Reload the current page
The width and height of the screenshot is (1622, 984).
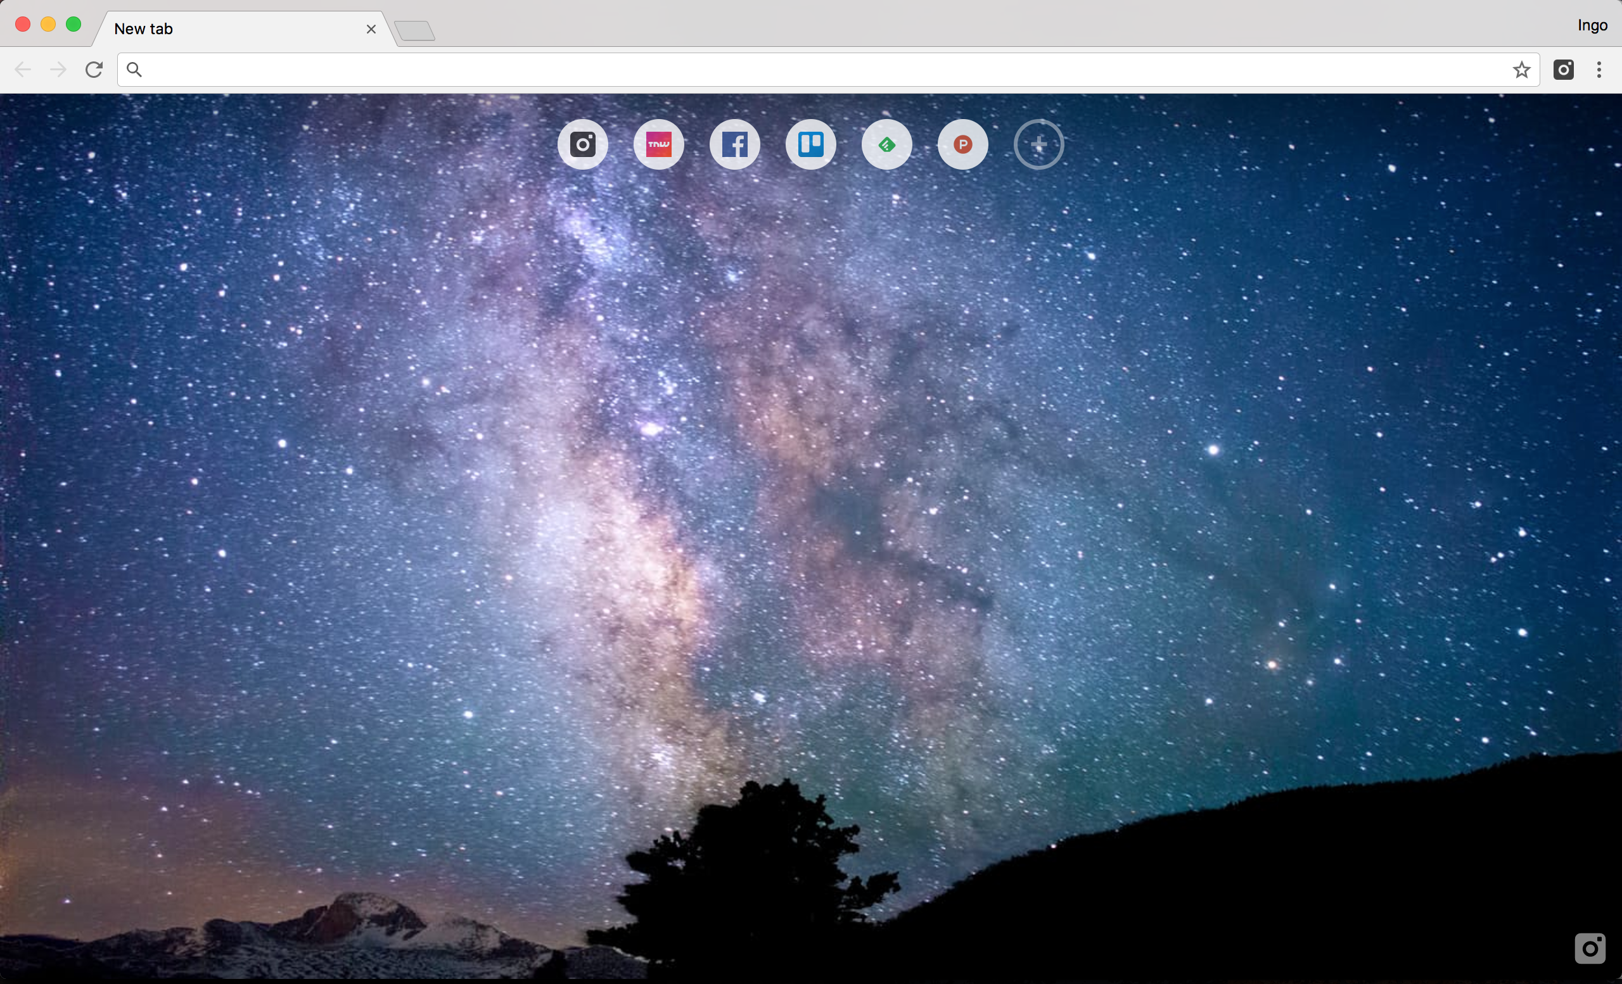[x=94, y=69]
